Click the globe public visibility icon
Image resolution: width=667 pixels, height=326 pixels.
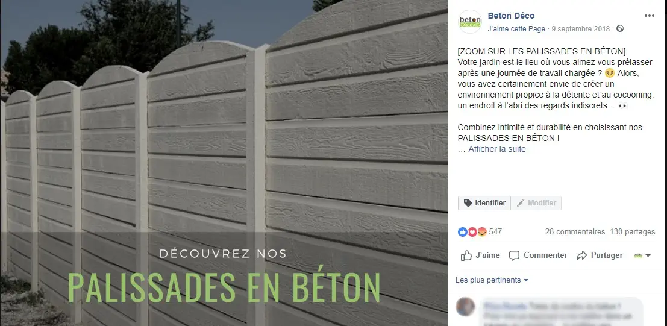tap(620, 29)
